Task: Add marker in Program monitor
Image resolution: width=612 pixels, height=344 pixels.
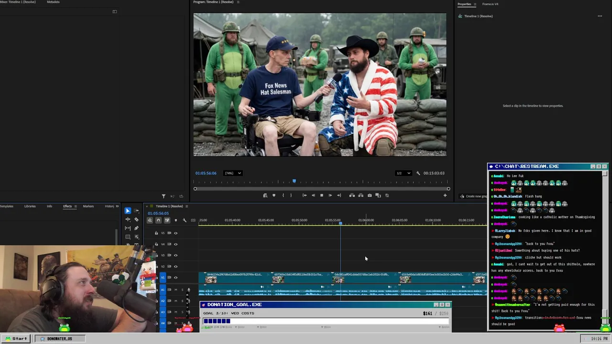Action: pyautogui.click(x=274, y=195)
